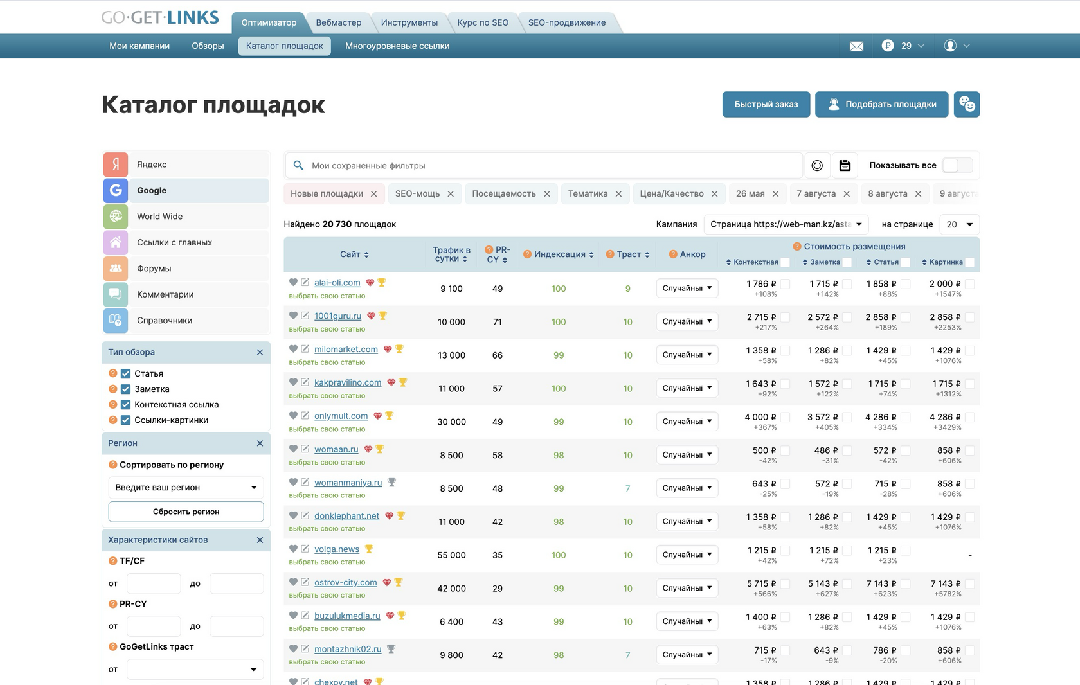Open the messages envelope icon

pos(856,46)
